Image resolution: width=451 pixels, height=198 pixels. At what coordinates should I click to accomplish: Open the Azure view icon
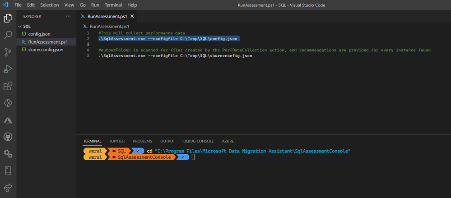tap(8, 120)
